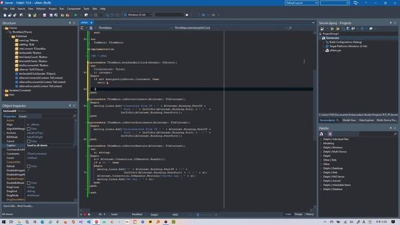Switch to the History tab
The image size is (400, 225).
click(309, 214)
